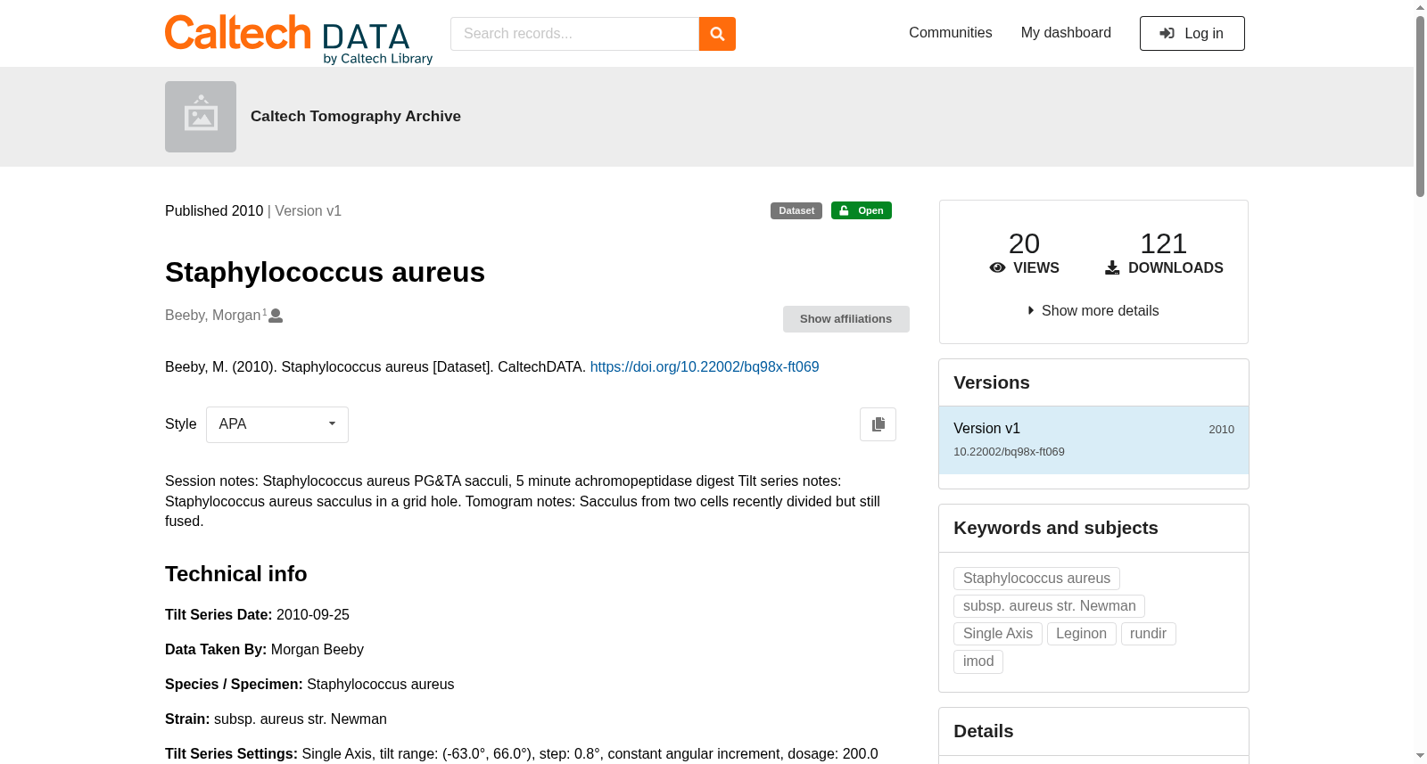1427x764 pixels.
Task: Click the 20 views count
Action: [1024, 243]
